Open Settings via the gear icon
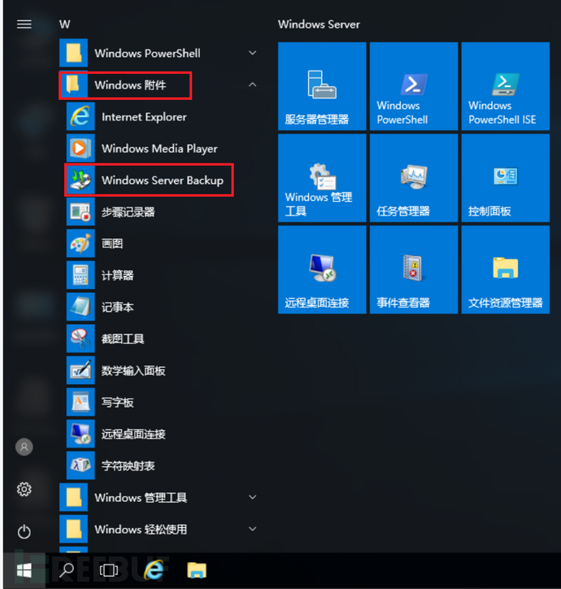Viewport: 561px width, 589px height. tap(24, 489)
